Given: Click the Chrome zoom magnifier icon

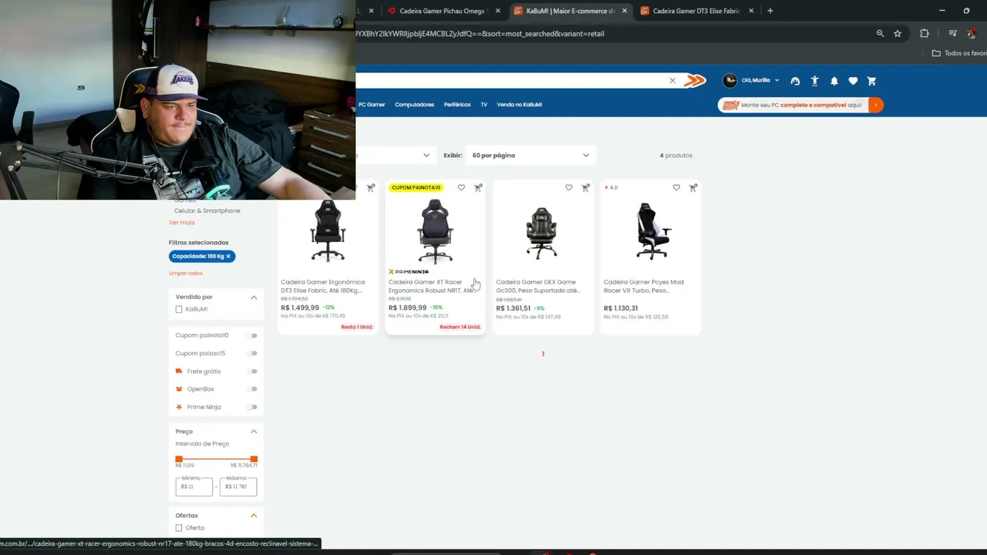Looking at the screenshot, I should click(881, 34).
